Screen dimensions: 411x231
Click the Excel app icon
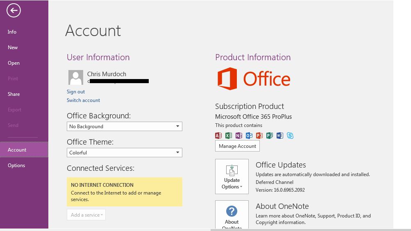[x=229, y=136]
